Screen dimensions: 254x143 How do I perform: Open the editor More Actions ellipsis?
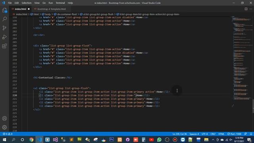(x=251, y=9)
